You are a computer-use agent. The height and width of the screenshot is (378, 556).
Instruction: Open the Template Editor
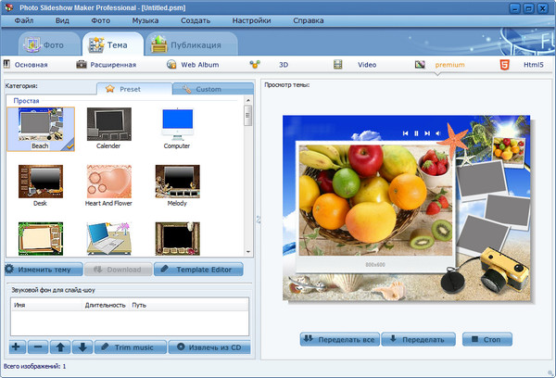click(198, 270)
